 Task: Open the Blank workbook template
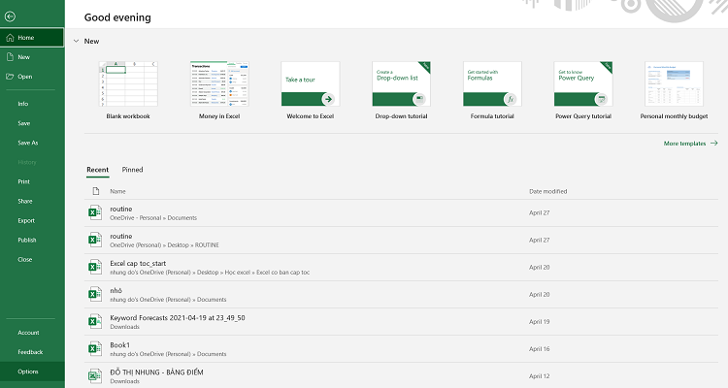(x=128, y=90)
